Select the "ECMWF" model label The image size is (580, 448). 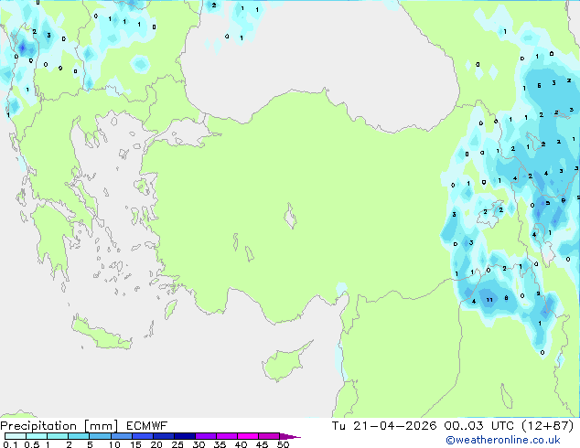coord(147,426)
